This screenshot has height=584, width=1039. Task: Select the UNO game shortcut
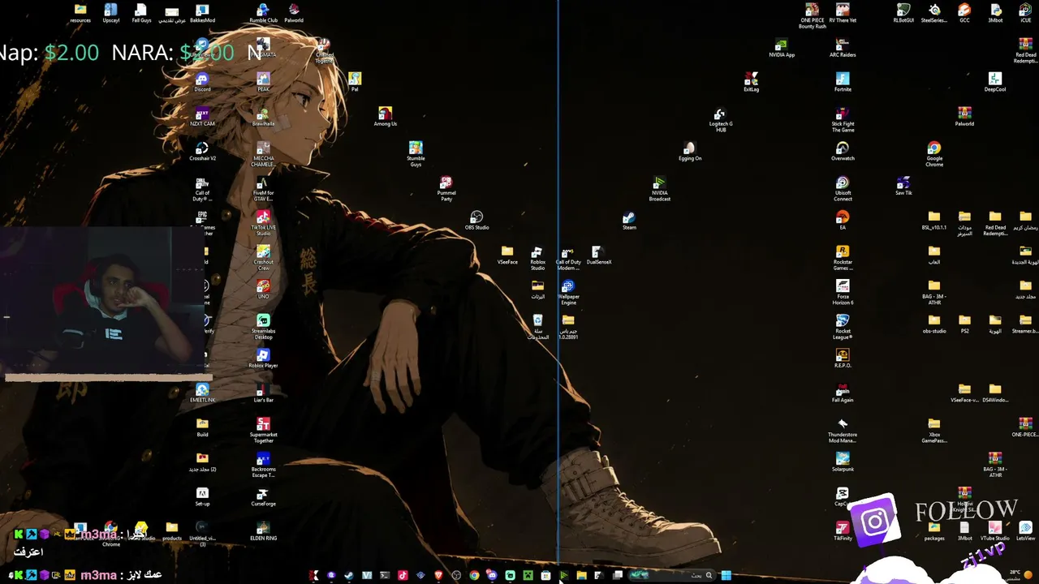[263, 289]
